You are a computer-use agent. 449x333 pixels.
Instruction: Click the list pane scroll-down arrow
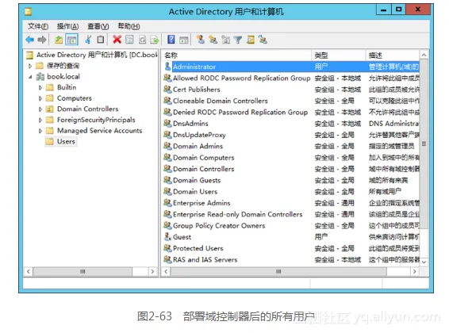pos(424,262)
